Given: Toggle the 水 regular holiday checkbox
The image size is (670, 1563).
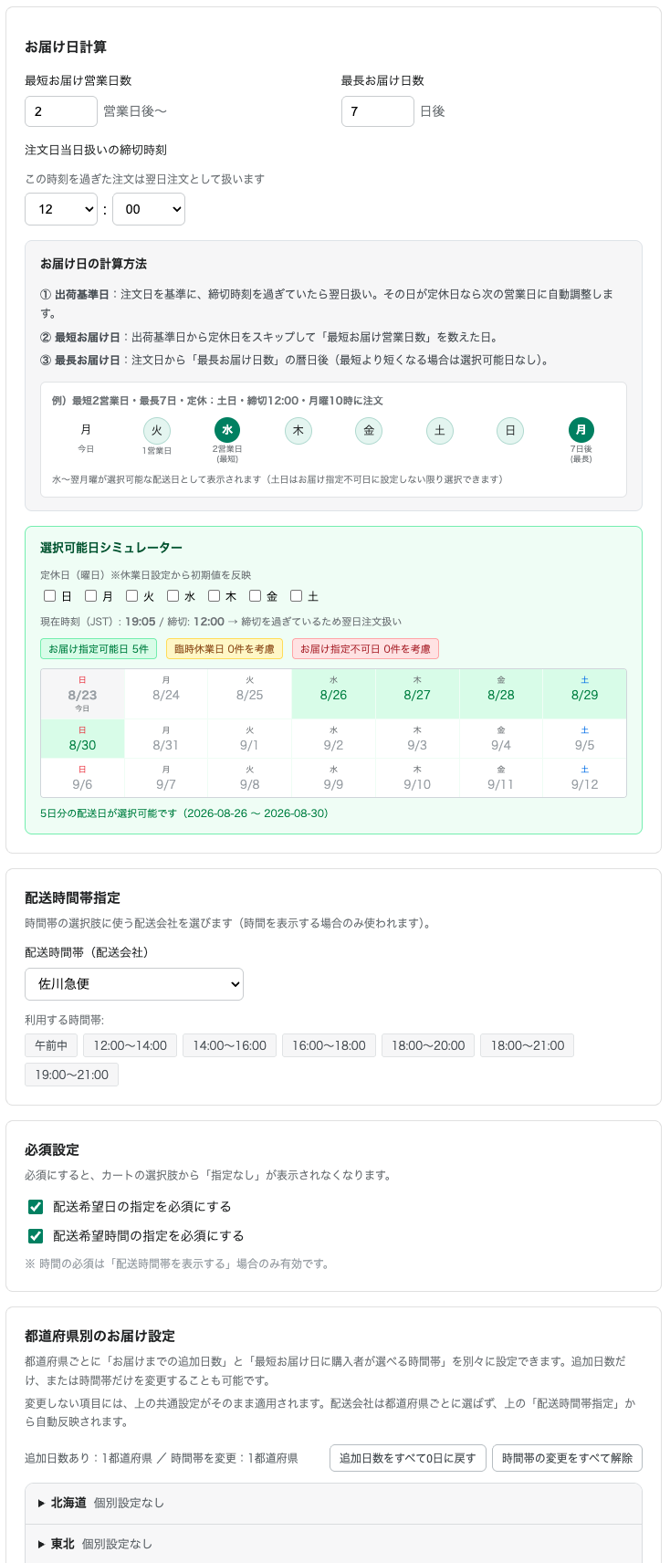Looking at the screenshot, I should coord(173,596).
